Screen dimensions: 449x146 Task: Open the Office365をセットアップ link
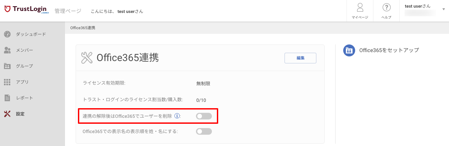tap(389, 50)
